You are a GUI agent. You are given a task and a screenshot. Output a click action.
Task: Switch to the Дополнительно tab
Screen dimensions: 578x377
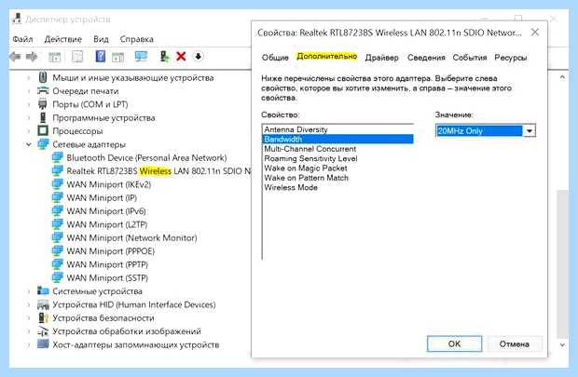[x=327, y=57]
